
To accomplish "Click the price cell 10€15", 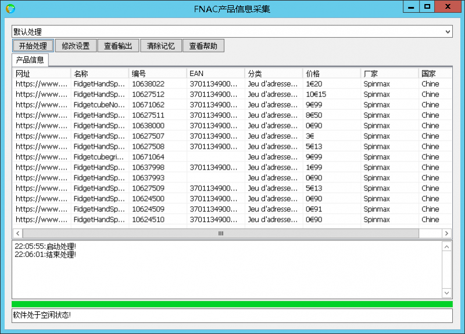I will [331, 94].
